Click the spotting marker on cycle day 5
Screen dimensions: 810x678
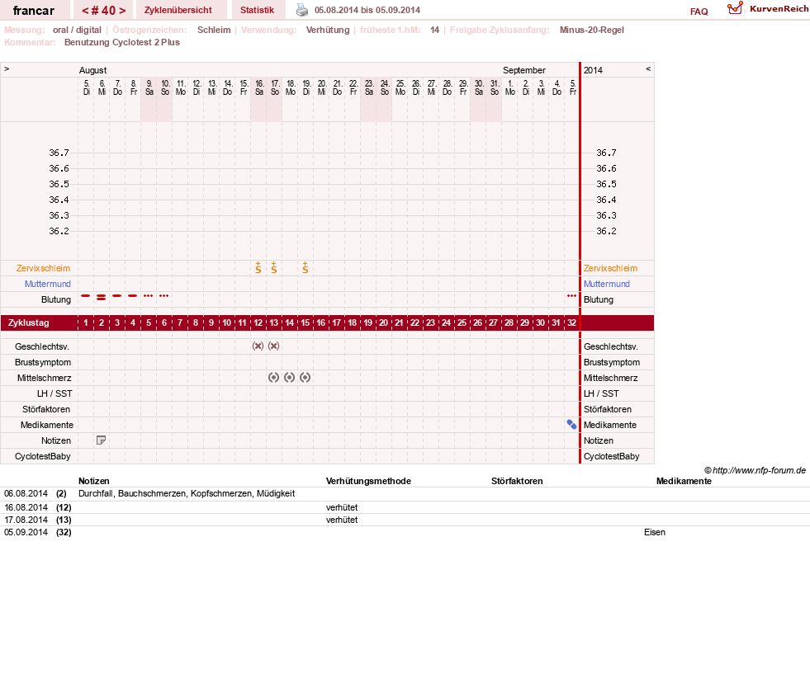coord(149,295)
